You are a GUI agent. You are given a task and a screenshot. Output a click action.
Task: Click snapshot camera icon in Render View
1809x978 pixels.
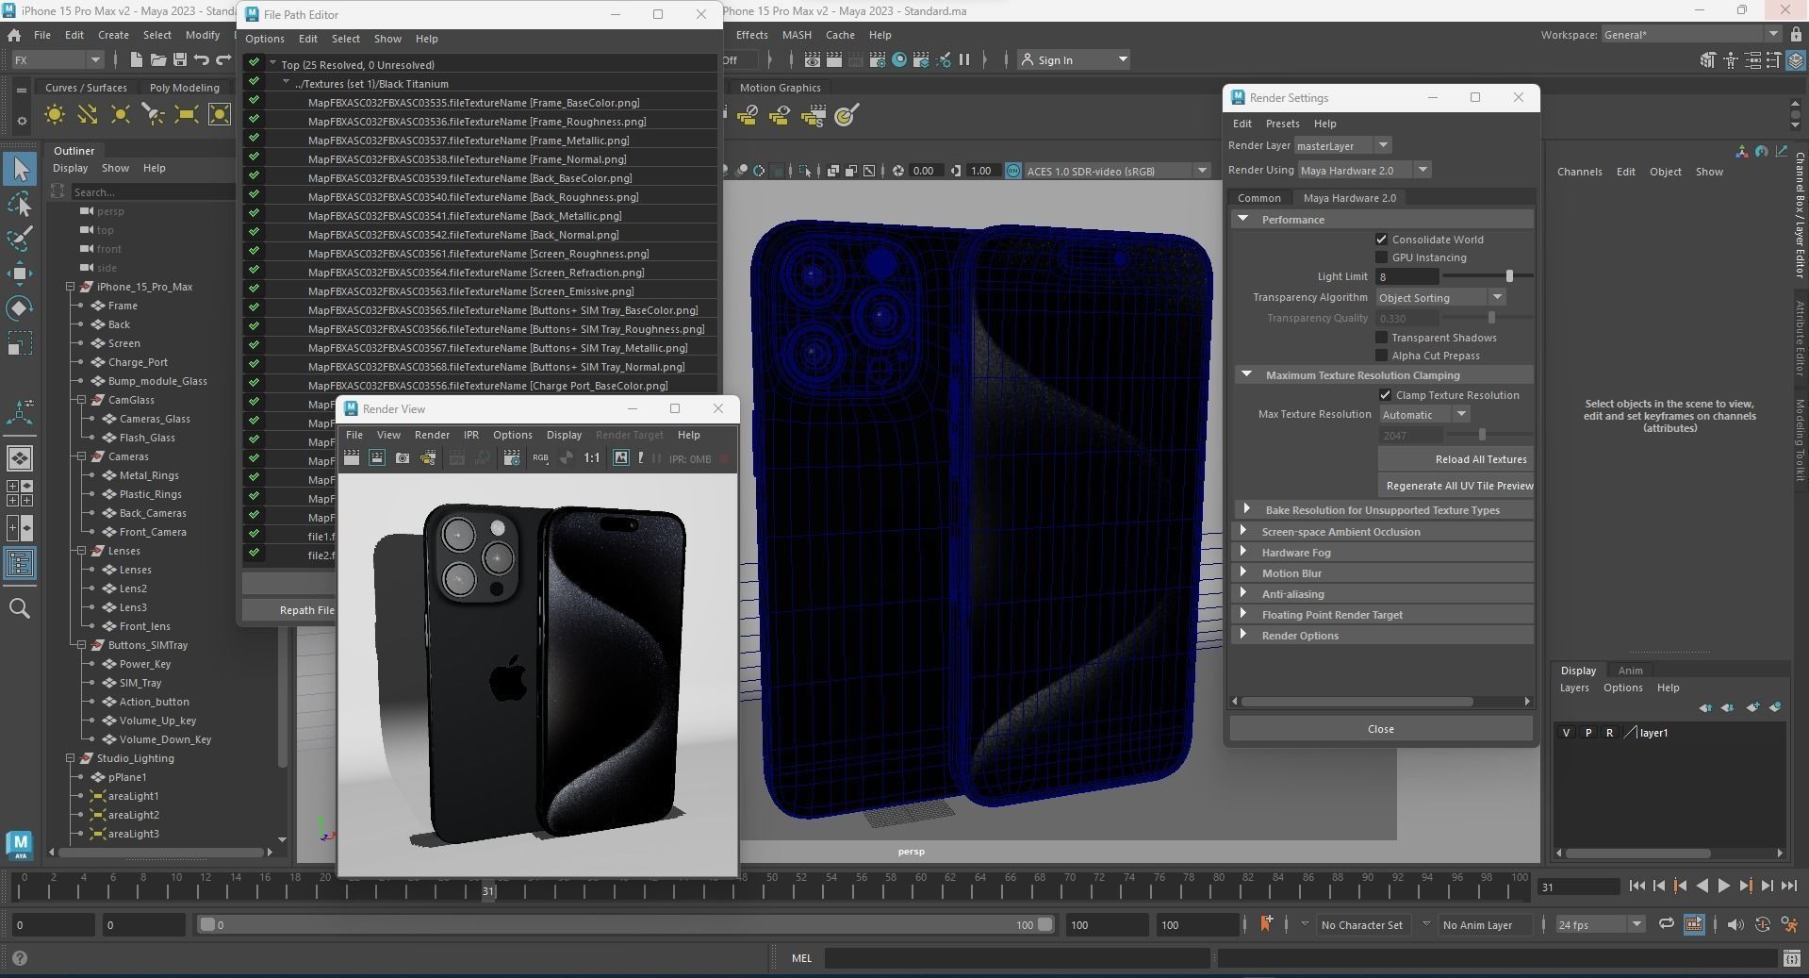403,458
